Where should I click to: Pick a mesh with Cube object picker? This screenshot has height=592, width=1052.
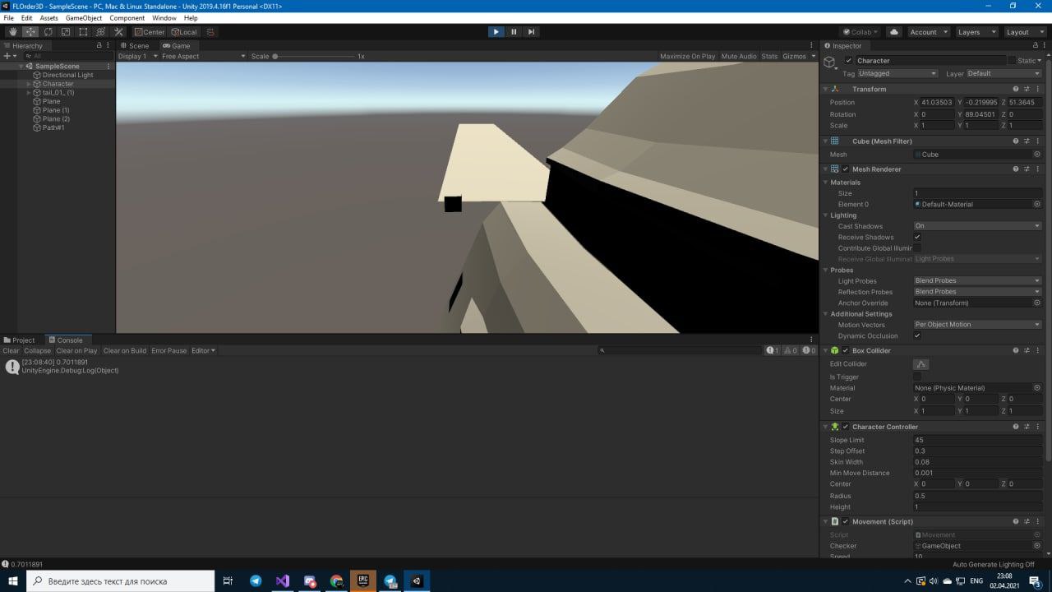(x=1037, y=155)
